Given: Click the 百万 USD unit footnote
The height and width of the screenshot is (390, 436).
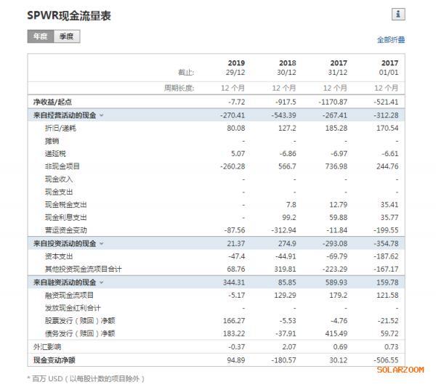Looking at the screenshot, I should pos(86,379).
